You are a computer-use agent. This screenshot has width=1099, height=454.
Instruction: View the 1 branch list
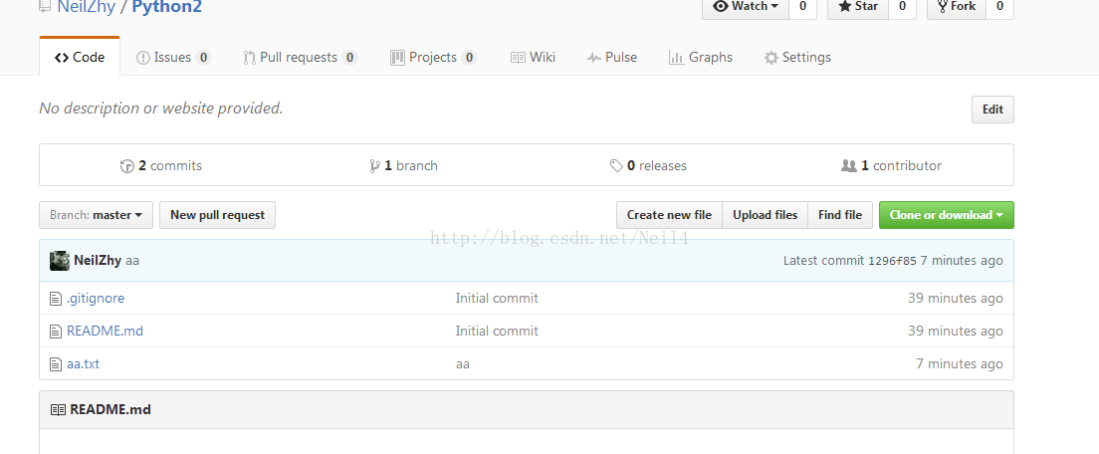[x=404, y=165]
